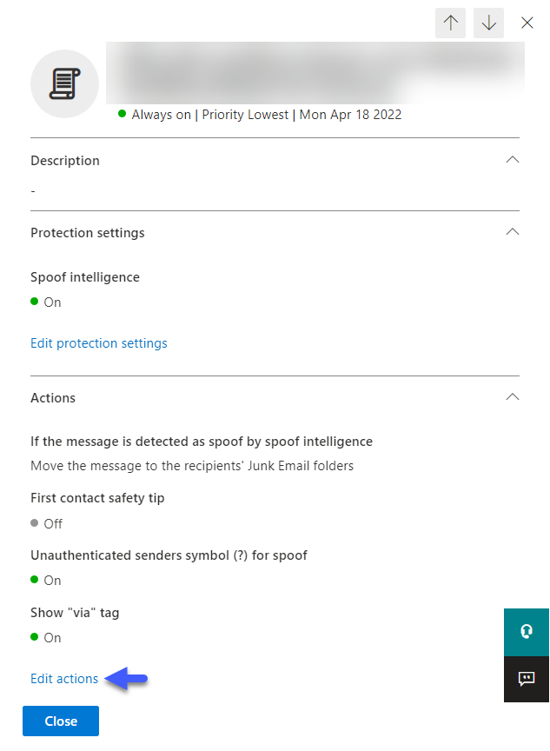Screen dimensions: 550x751
Task: Open the Edit actions link
Action: tap(64, 679)
